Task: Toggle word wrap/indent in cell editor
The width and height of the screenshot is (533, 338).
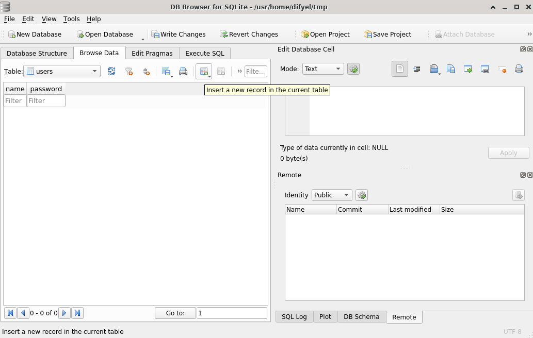Action: [417, 69]
